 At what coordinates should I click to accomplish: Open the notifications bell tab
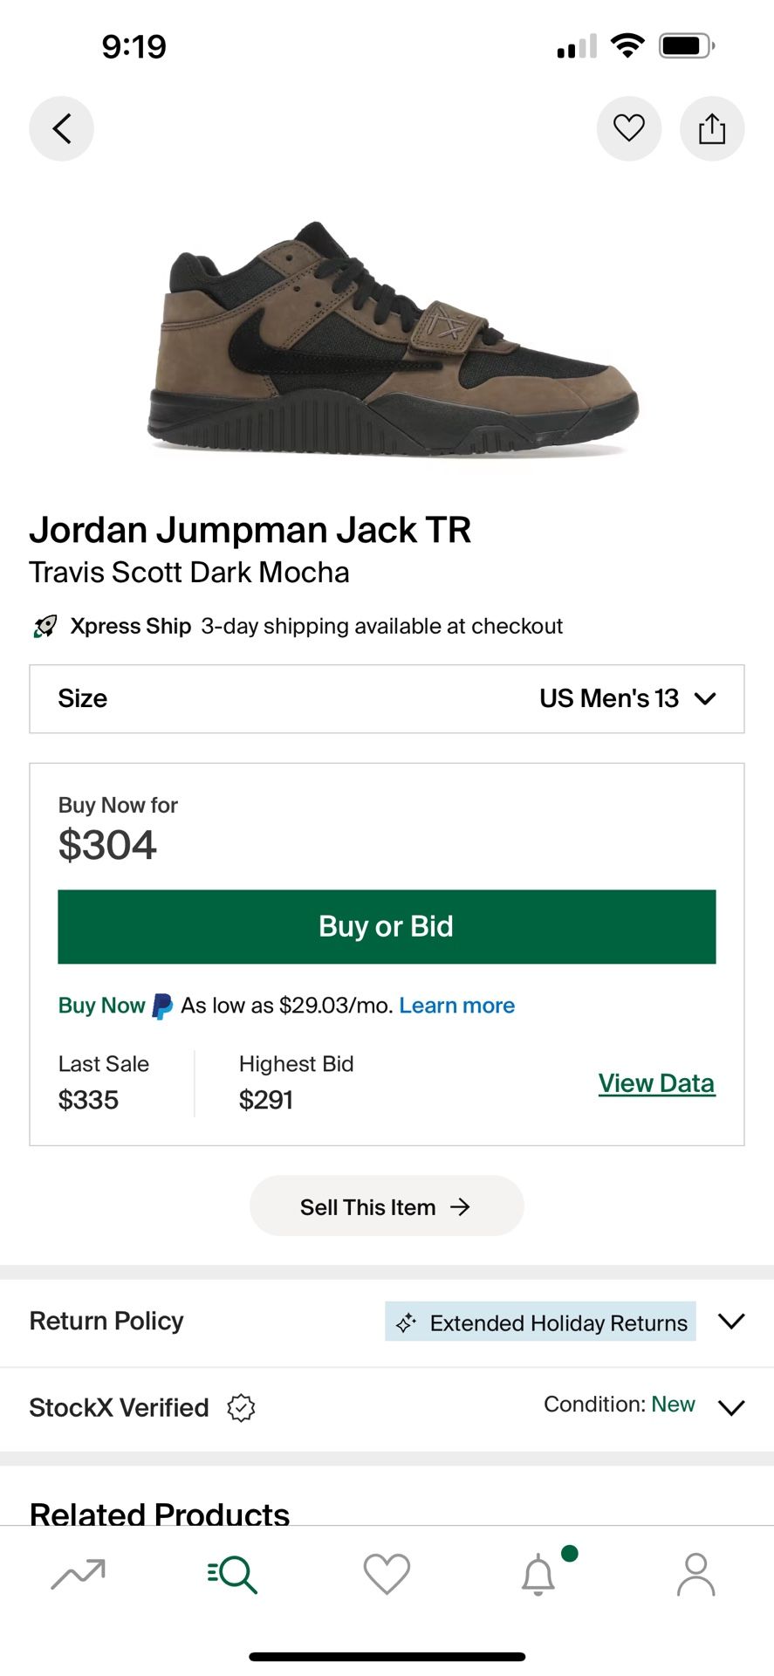coord(539,1574)
